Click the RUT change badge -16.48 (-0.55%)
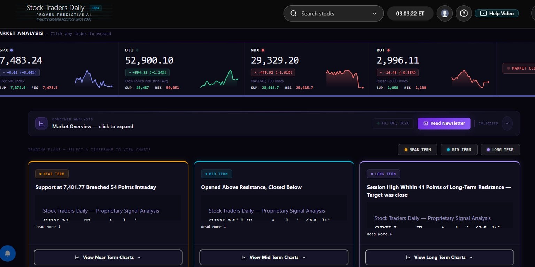535x267 pixels. point(397,73)
